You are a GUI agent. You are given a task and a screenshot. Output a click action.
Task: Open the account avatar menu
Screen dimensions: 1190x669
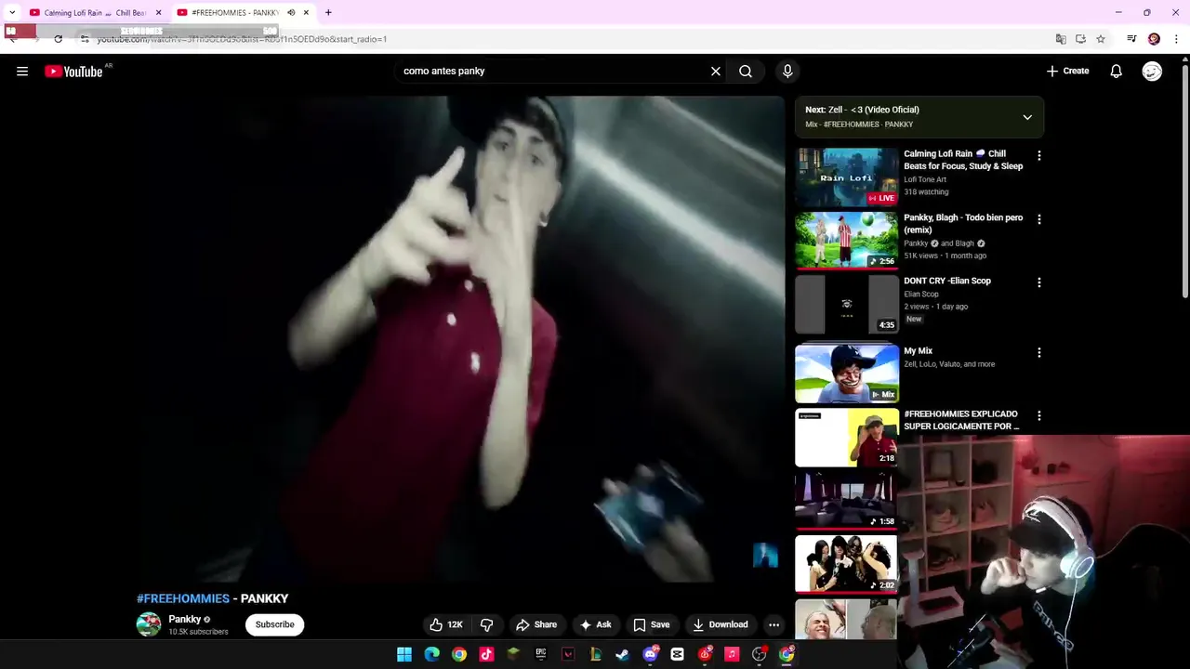[1152, 72]
